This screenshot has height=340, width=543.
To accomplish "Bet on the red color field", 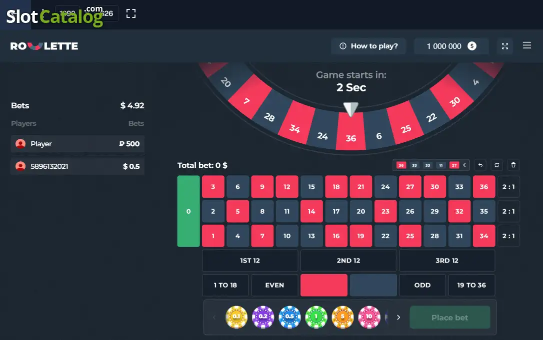I will coord(324,285).
